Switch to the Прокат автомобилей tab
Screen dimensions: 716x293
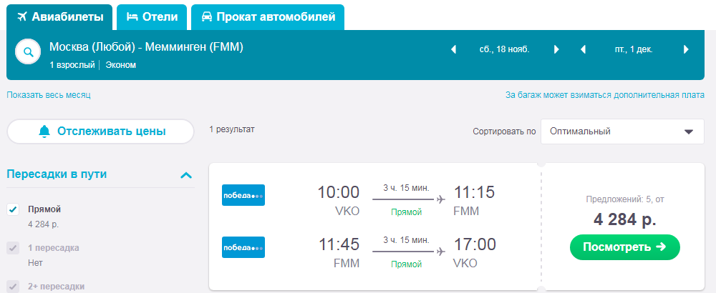(268, 17)
